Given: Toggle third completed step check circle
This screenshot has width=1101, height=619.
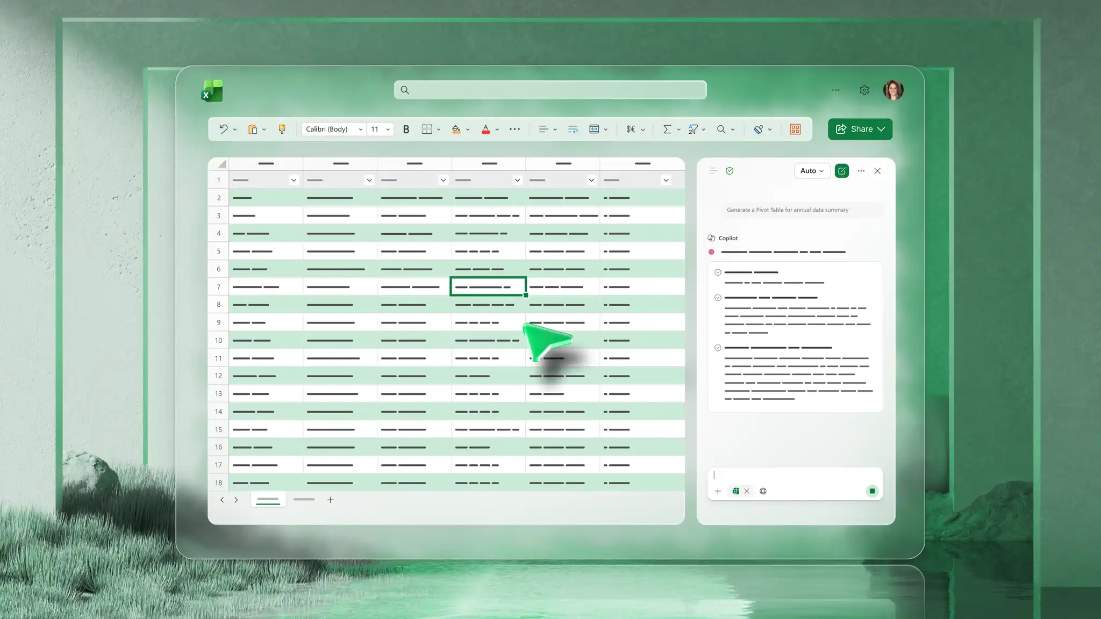Looking at the screenshot, I should pyautogui.click(x=718, y=348).
